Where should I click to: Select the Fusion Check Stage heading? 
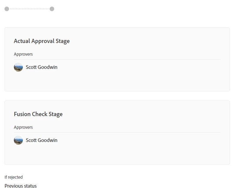(38, 114)
